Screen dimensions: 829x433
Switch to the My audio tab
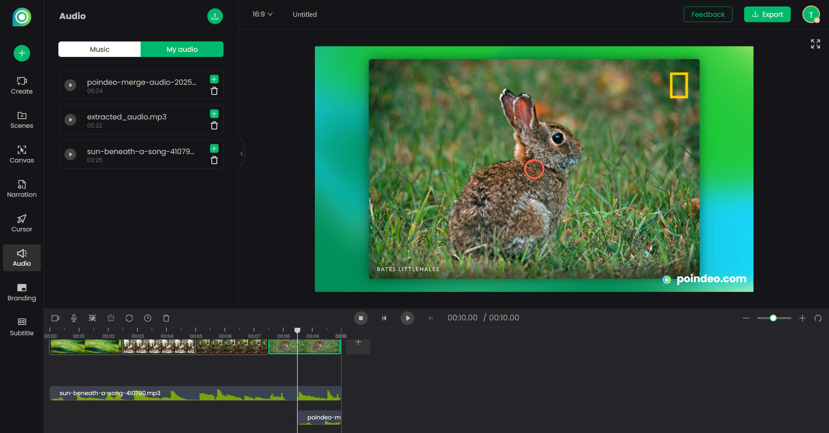point(182,49)
